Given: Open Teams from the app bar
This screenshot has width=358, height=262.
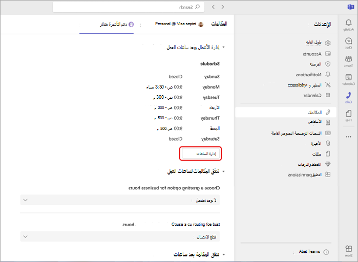Looking at the screenshot, I should (x=348, y=61).
